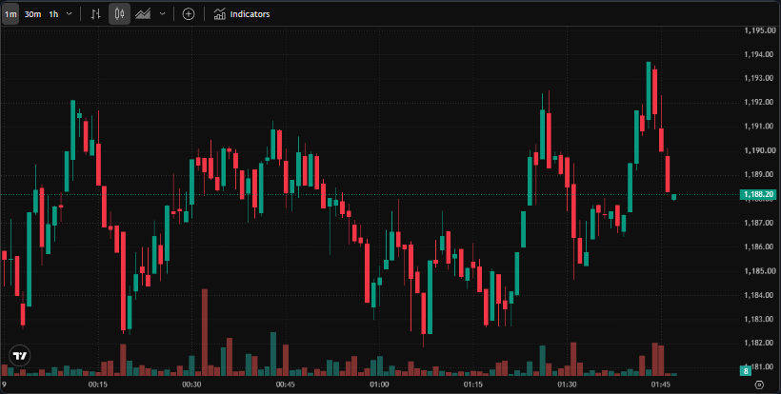Image resolution: width=781 pixels, height=394 pixels.
Task: Click the Compare or Add Symbol plus icon
Action: pos(189,14)
